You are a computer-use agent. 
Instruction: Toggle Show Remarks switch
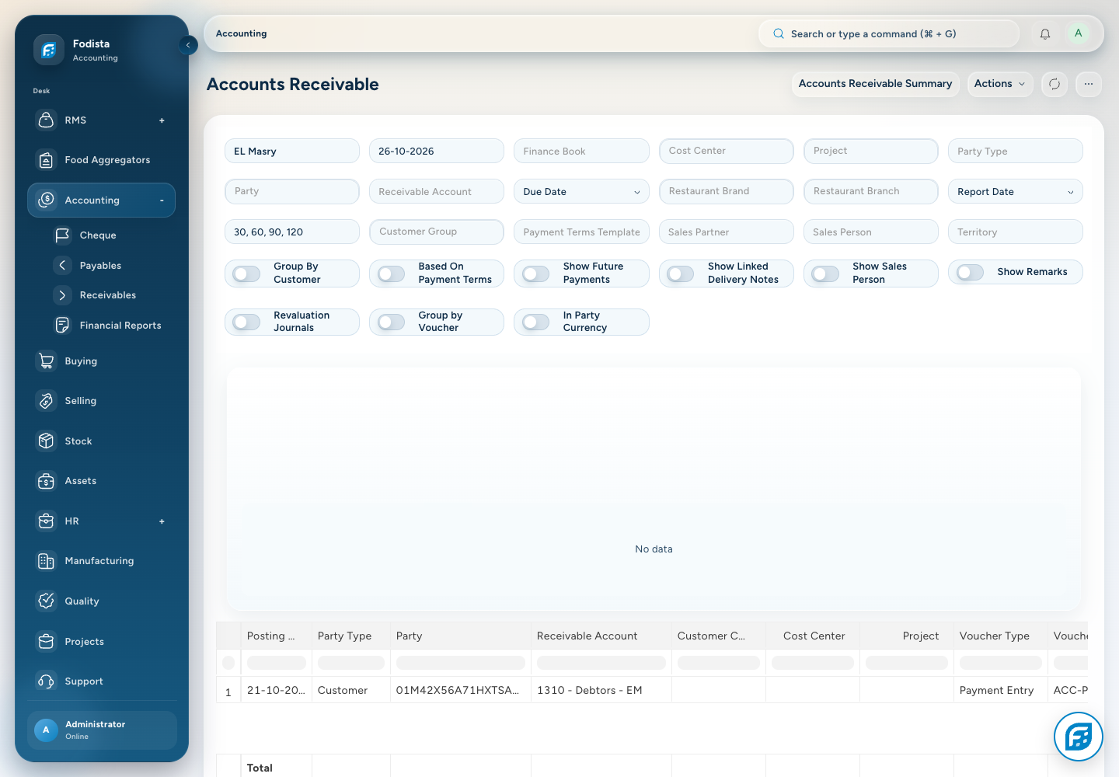[971, 272]
